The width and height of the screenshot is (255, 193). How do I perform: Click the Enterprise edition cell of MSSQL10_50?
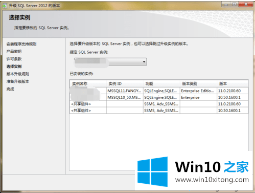pos(198,97)
